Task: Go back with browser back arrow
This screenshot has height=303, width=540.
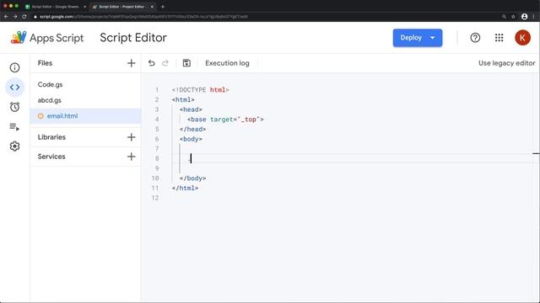Action: pyautogui.click(x=6, y=17)
